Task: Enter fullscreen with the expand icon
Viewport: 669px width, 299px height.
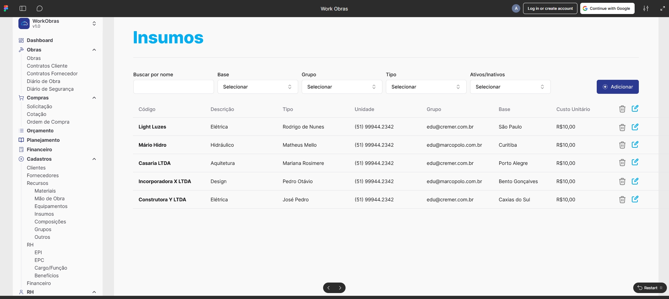Action: pos(662,8)
